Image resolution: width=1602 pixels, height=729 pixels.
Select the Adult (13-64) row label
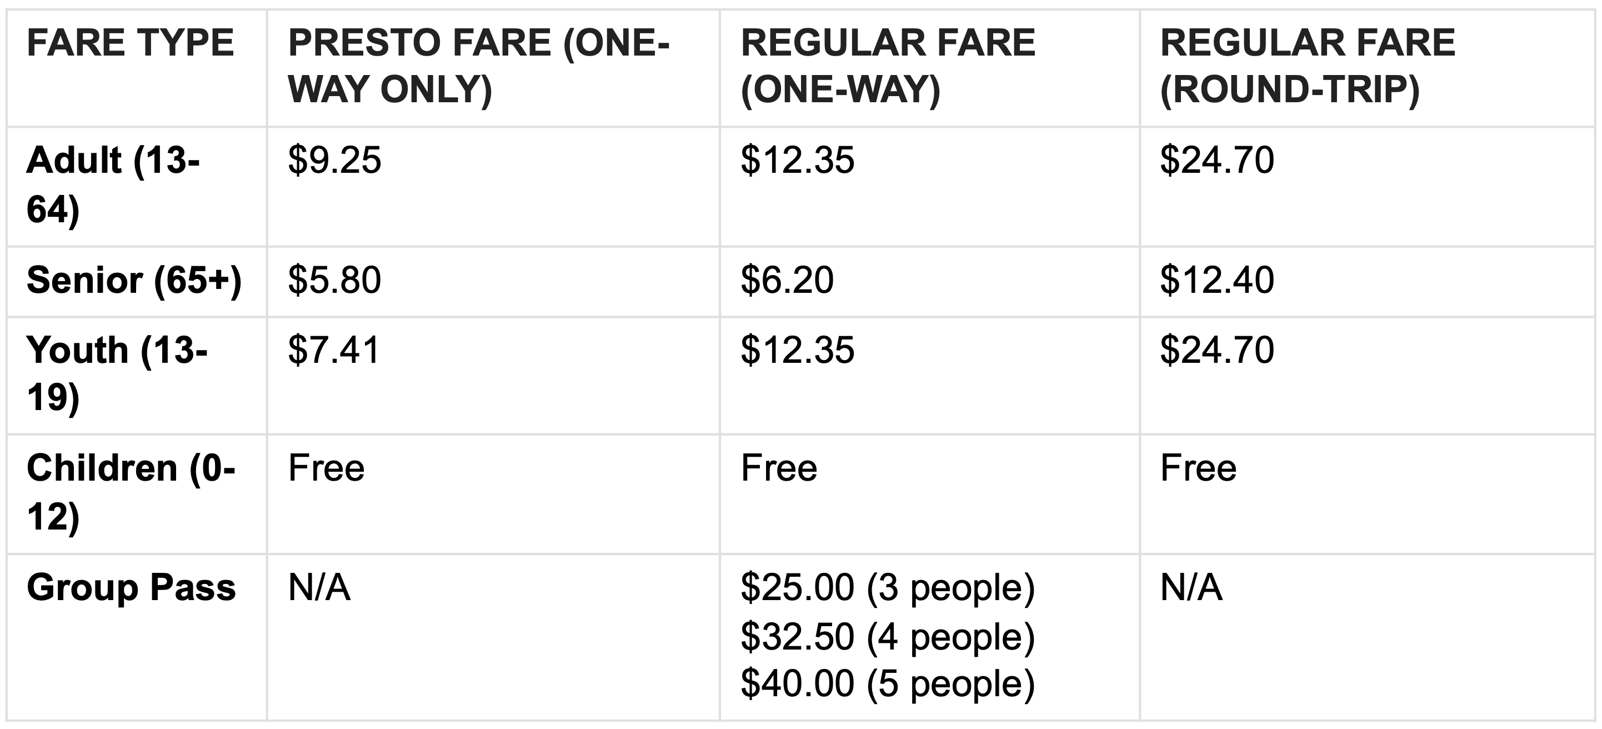click(x=113, y=184)
